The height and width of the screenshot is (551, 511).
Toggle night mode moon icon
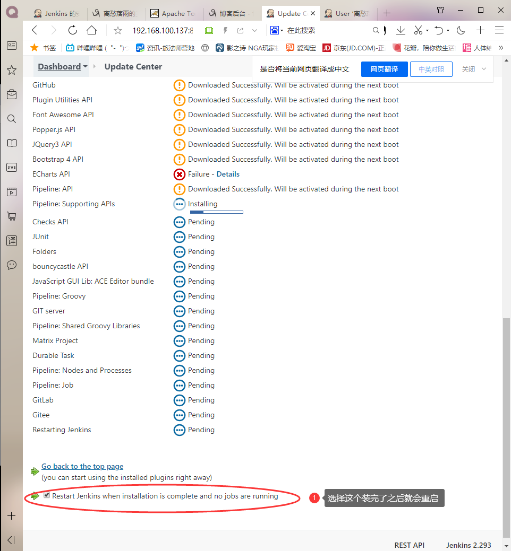tap(461, 31)
